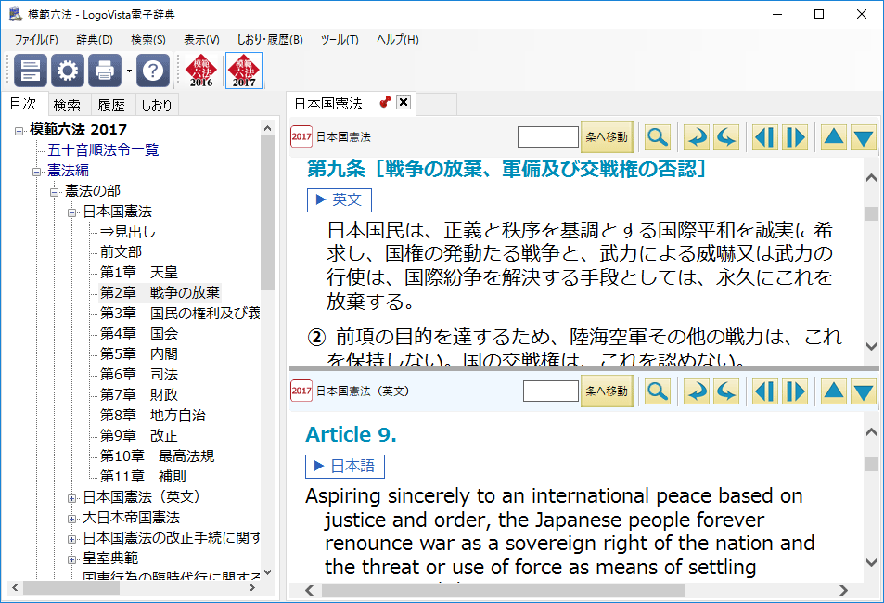Select 前文部 in the tree

pos(121,251)
